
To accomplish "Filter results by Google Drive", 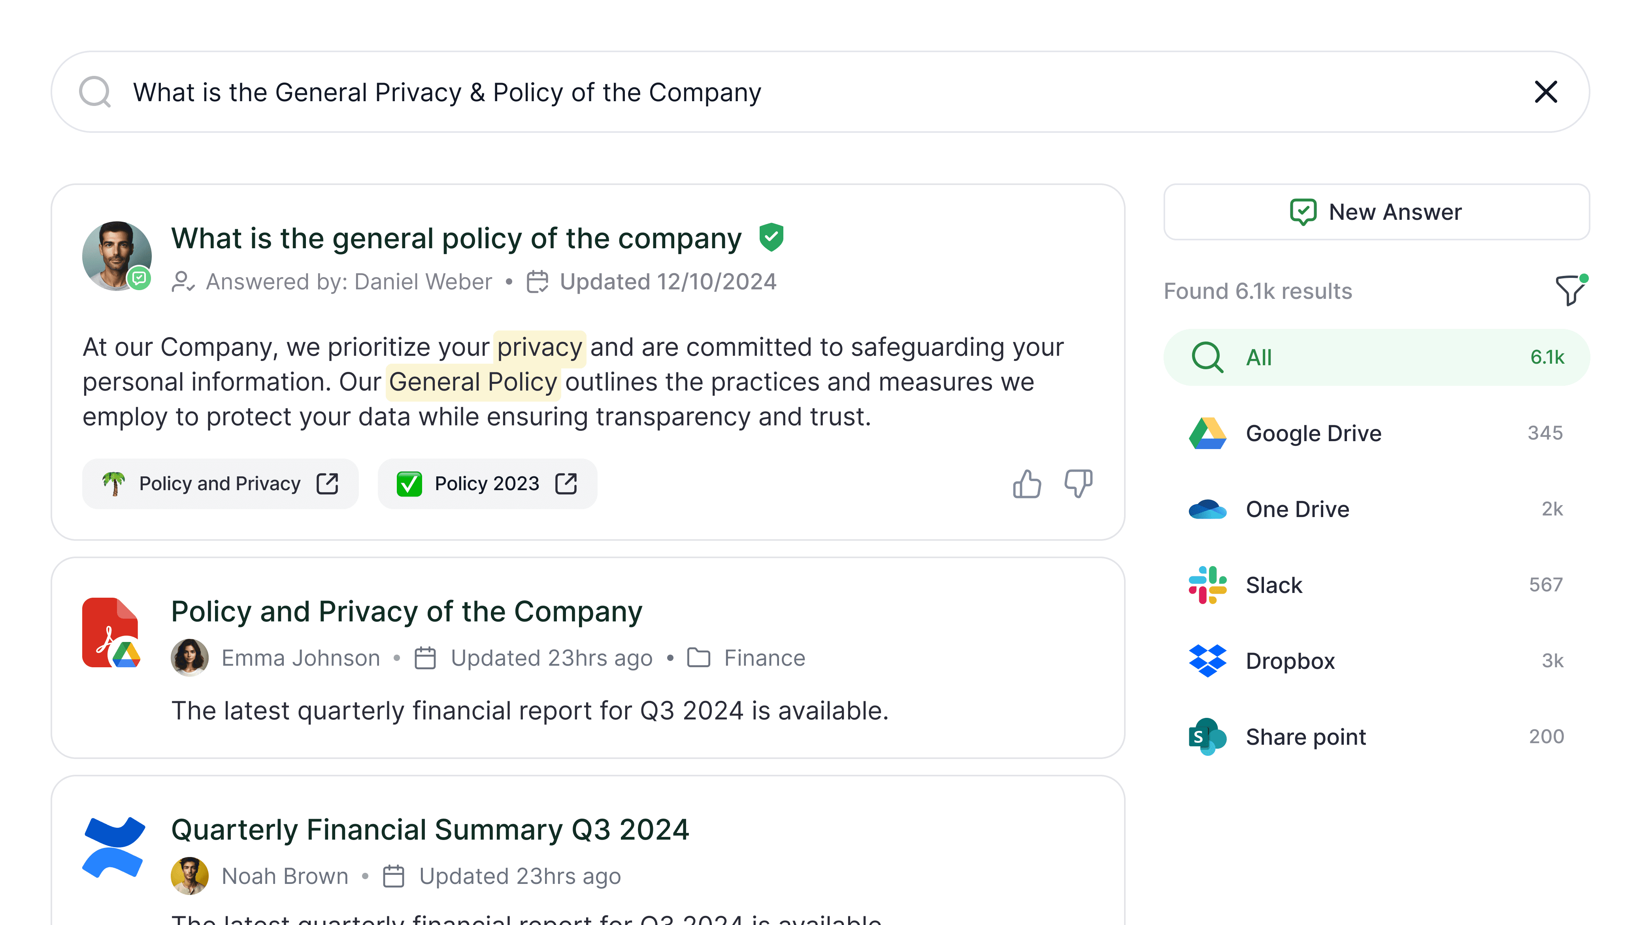I will tap(1377, 433).
